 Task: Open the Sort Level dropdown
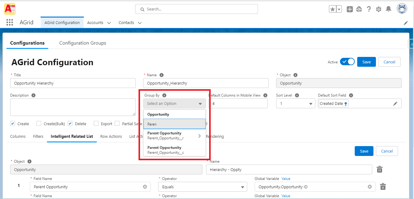point(295,104)
